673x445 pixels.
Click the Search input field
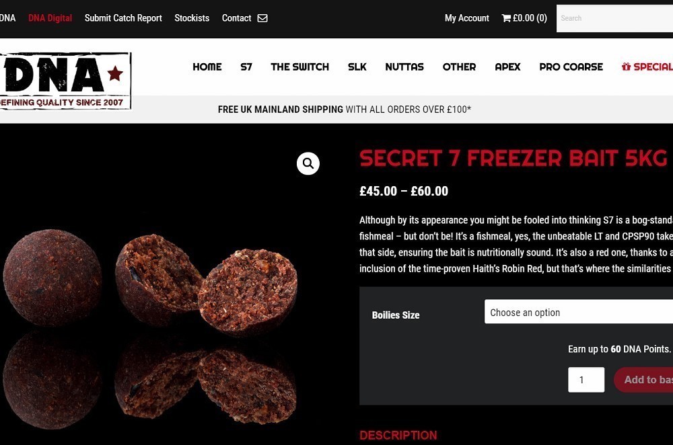pyautogui.click(x=614, y=18)
